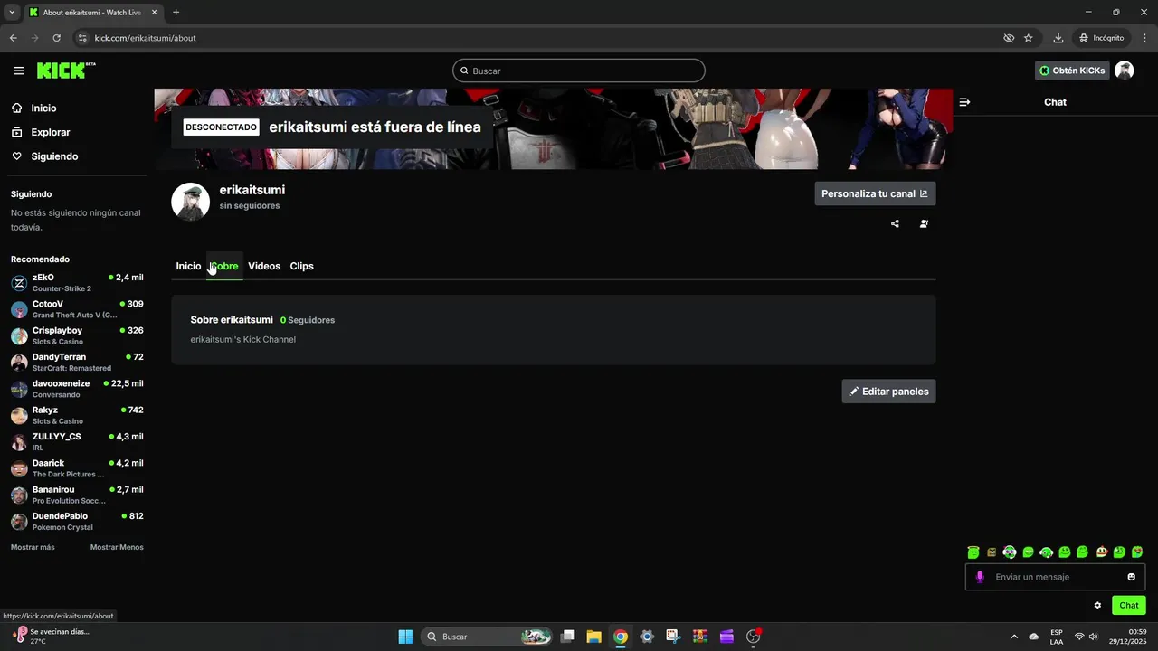Open DandyTerran recommended channel

[x=77, y=363]
